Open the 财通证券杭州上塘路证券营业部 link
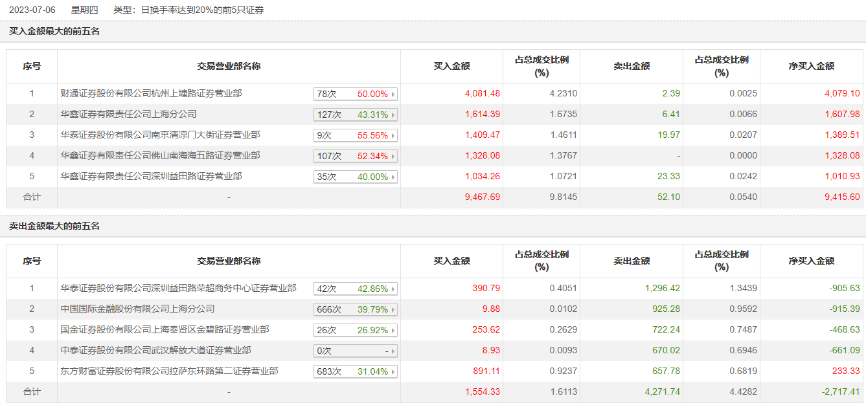This screenshot has height=407, width=866. [x=151, y=94]
